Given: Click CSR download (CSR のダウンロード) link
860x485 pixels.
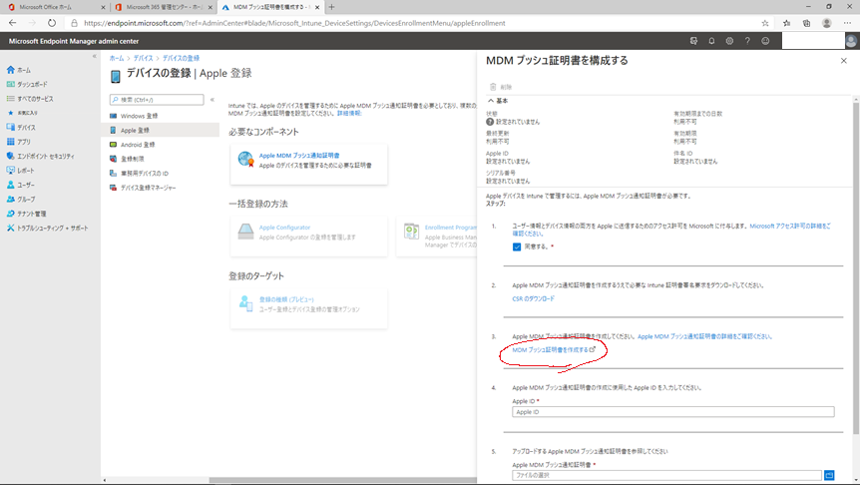Looking at the screenshot, I should pos(533,299).
